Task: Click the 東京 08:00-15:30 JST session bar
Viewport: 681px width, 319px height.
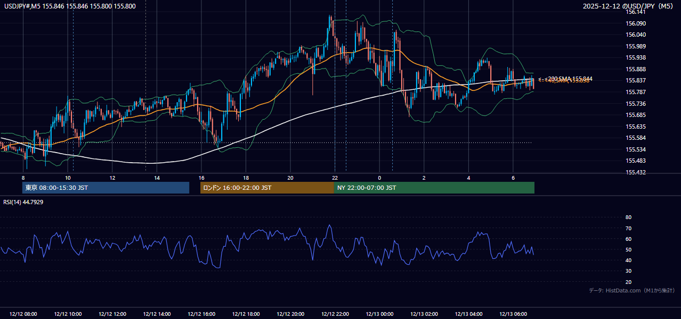Action: (x=106, y=188)
